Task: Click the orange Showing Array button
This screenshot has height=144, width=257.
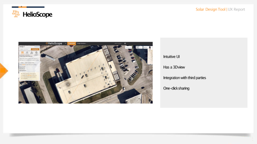Action: coord(35,49)
